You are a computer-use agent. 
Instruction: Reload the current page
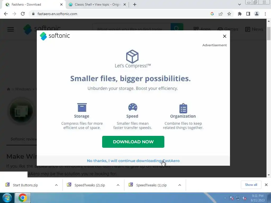[23, 14]
